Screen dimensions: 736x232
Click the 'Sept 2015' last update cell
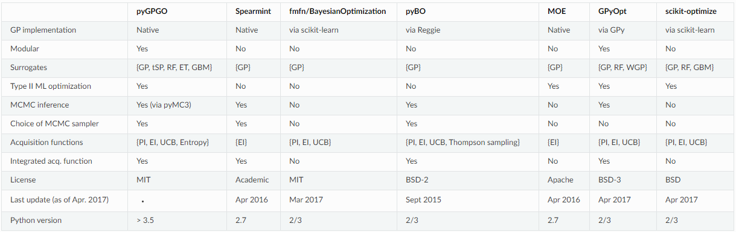point(424,199)
